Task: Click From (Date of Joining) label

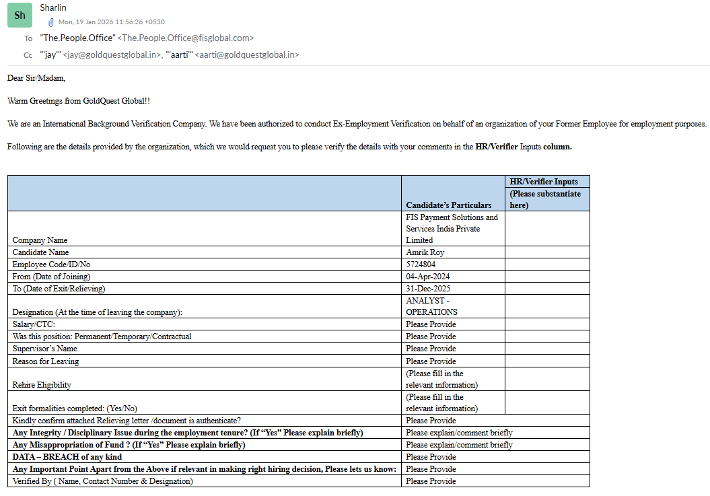Action: (x=51, y=277)
